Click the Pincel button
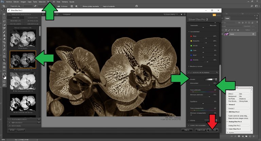Screen dimensions: 261x141 point(187,130)
